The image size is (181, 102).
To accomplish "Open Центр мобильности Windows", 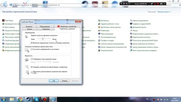I will 142,44.
